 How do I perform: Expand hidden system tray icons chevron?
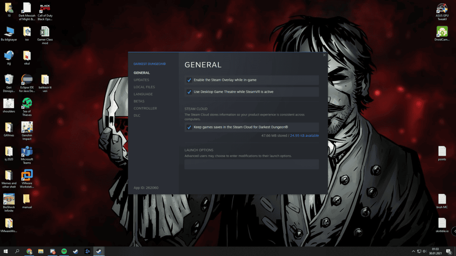click(413, 252)
